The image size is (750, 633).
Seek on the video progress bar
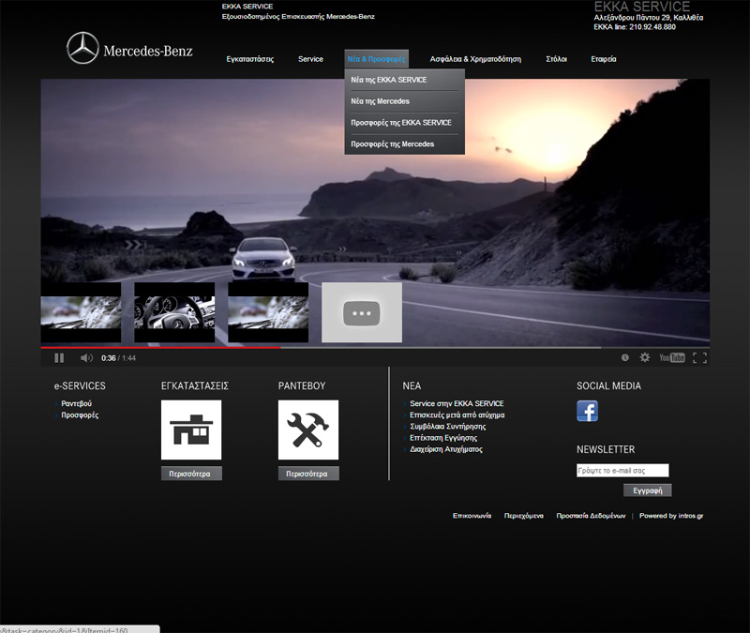click(375, 347)
